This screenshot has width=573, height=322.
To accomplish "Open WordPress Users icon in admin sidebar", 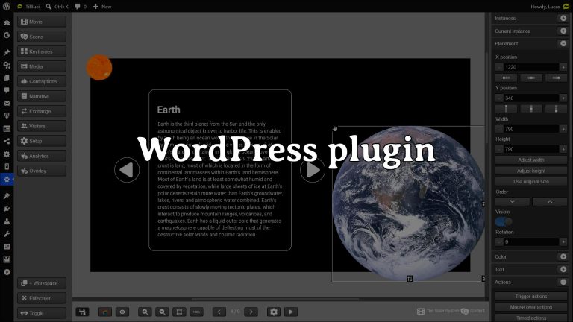I will (x=7, y=221).
